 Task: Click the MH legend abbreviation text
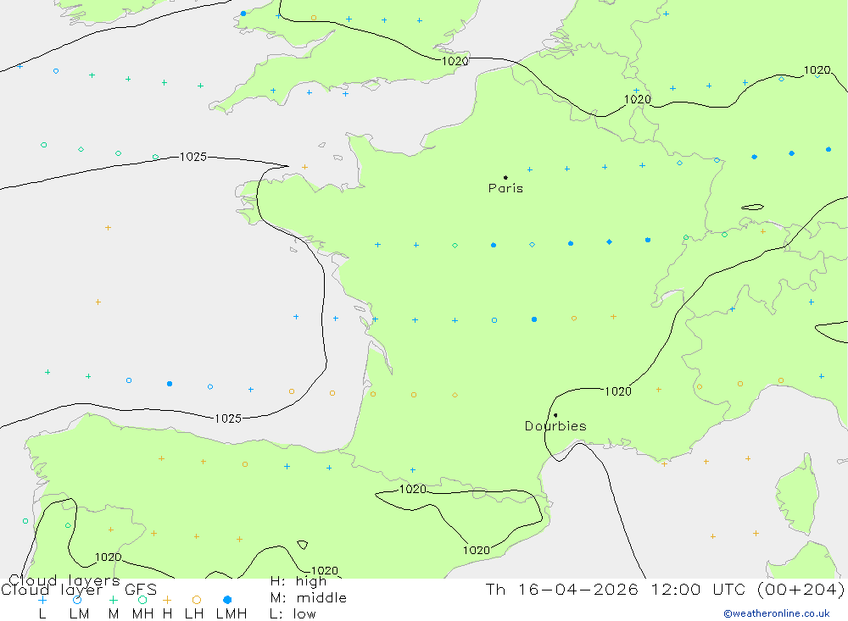[x=142, y=614]
